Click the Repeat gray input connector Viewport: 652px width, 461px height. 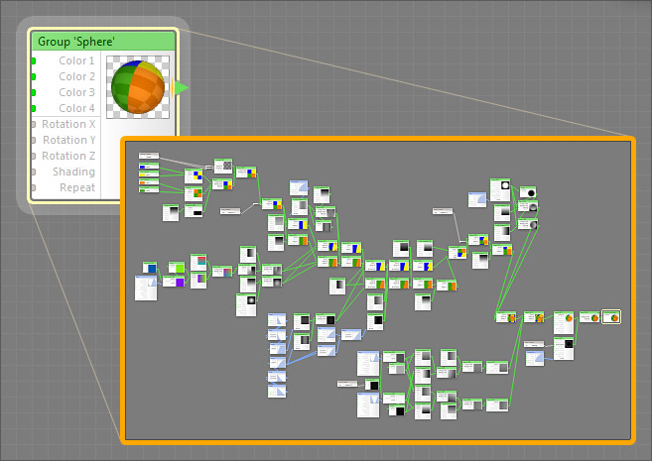pos(33,188)
